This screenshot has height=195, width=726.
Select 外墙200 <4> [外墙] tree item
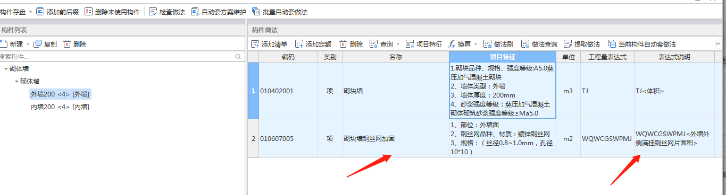[60, 94]
